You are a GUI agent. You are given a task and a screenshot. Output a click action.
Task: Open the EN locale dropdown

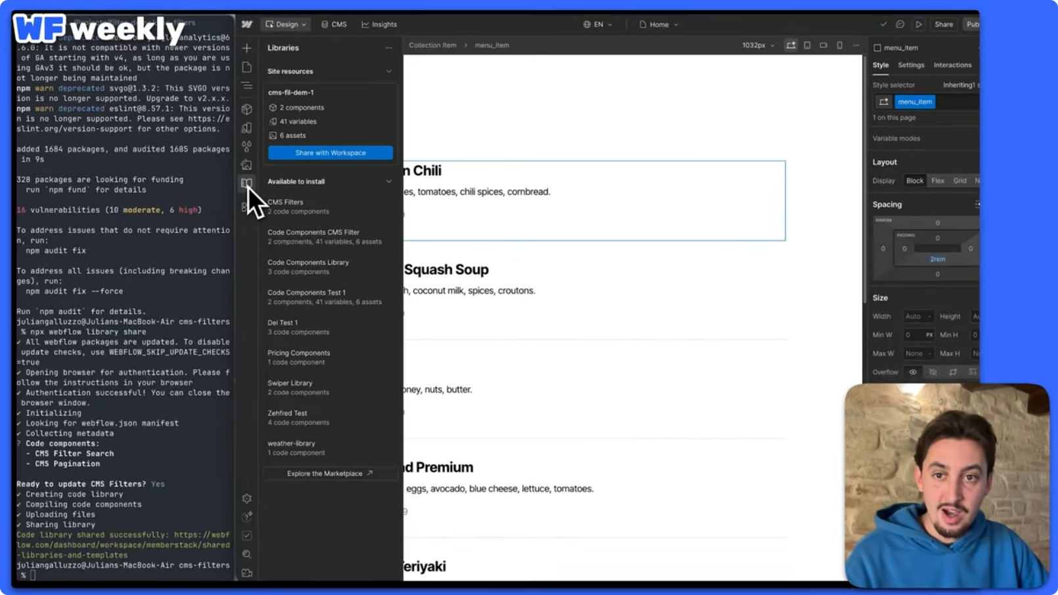[597, 24]
